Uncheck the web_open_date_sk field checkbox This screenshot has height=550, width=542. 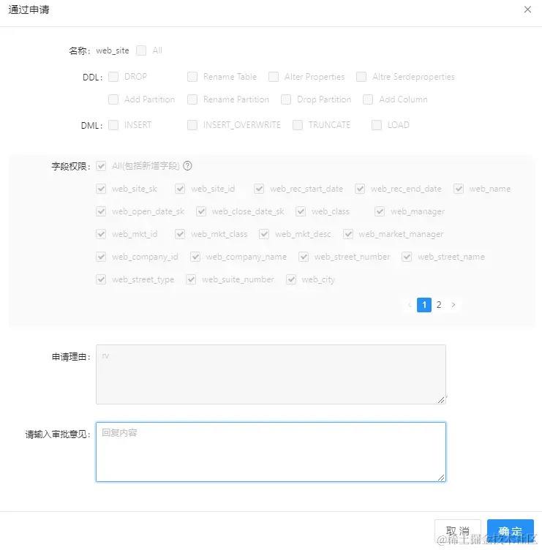click(x=101, y=211)
